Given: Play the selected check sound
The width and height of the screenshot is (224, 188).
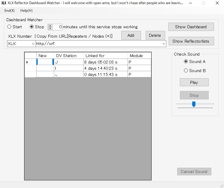Looking at the screenshot, I should [x=194, y=82].
